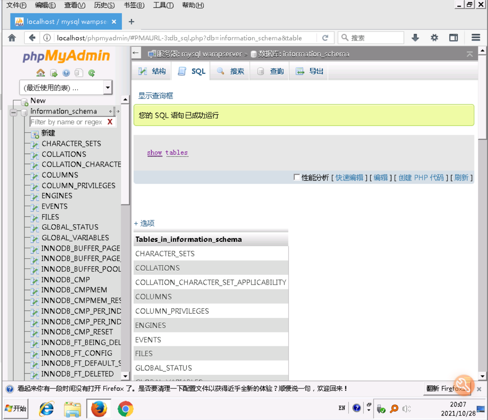The height and width of the screenshot is (420, 488).
Task: Collapse the top breadcrumb bar
Action: (x=470, y=54)
